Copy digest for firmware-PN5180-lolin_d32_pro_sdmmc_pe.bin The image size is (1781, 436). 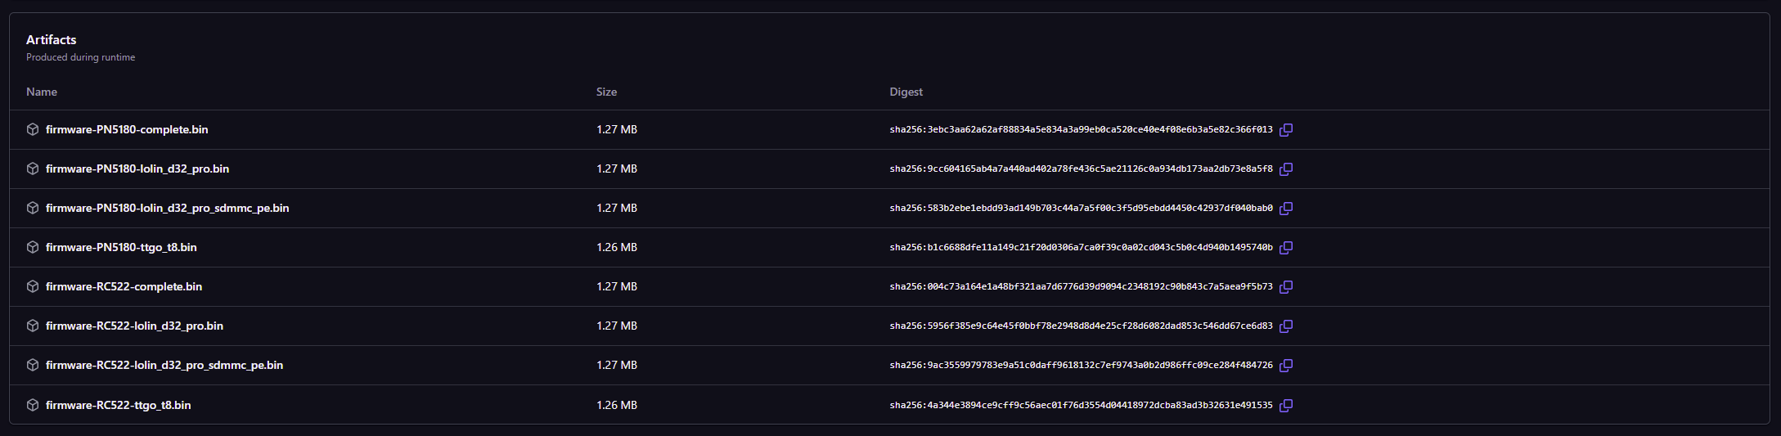pyautogui.click(x=1286, y=209)
